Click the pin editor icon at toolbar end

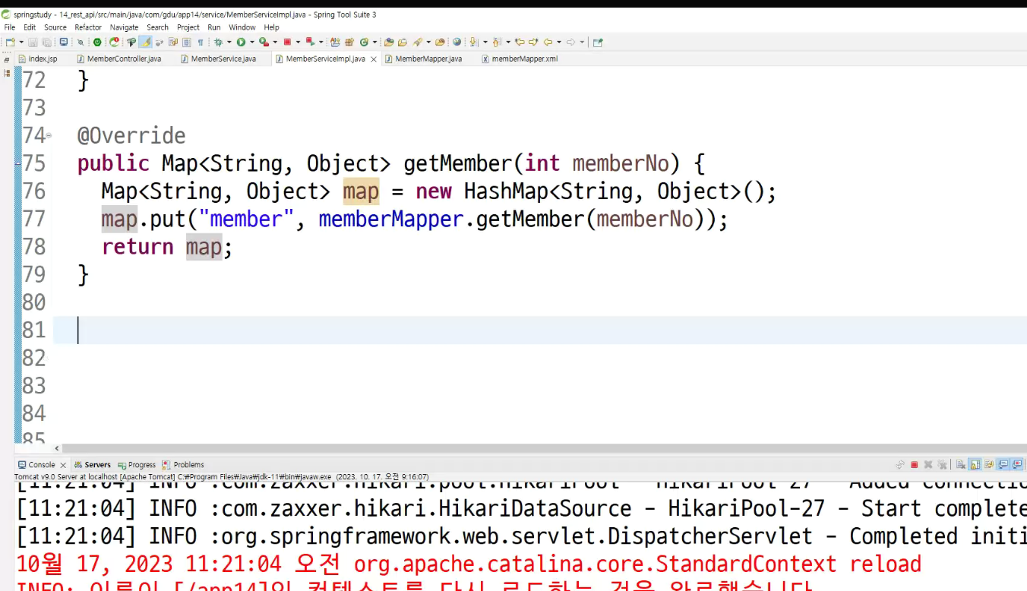(x=597, y=42)
